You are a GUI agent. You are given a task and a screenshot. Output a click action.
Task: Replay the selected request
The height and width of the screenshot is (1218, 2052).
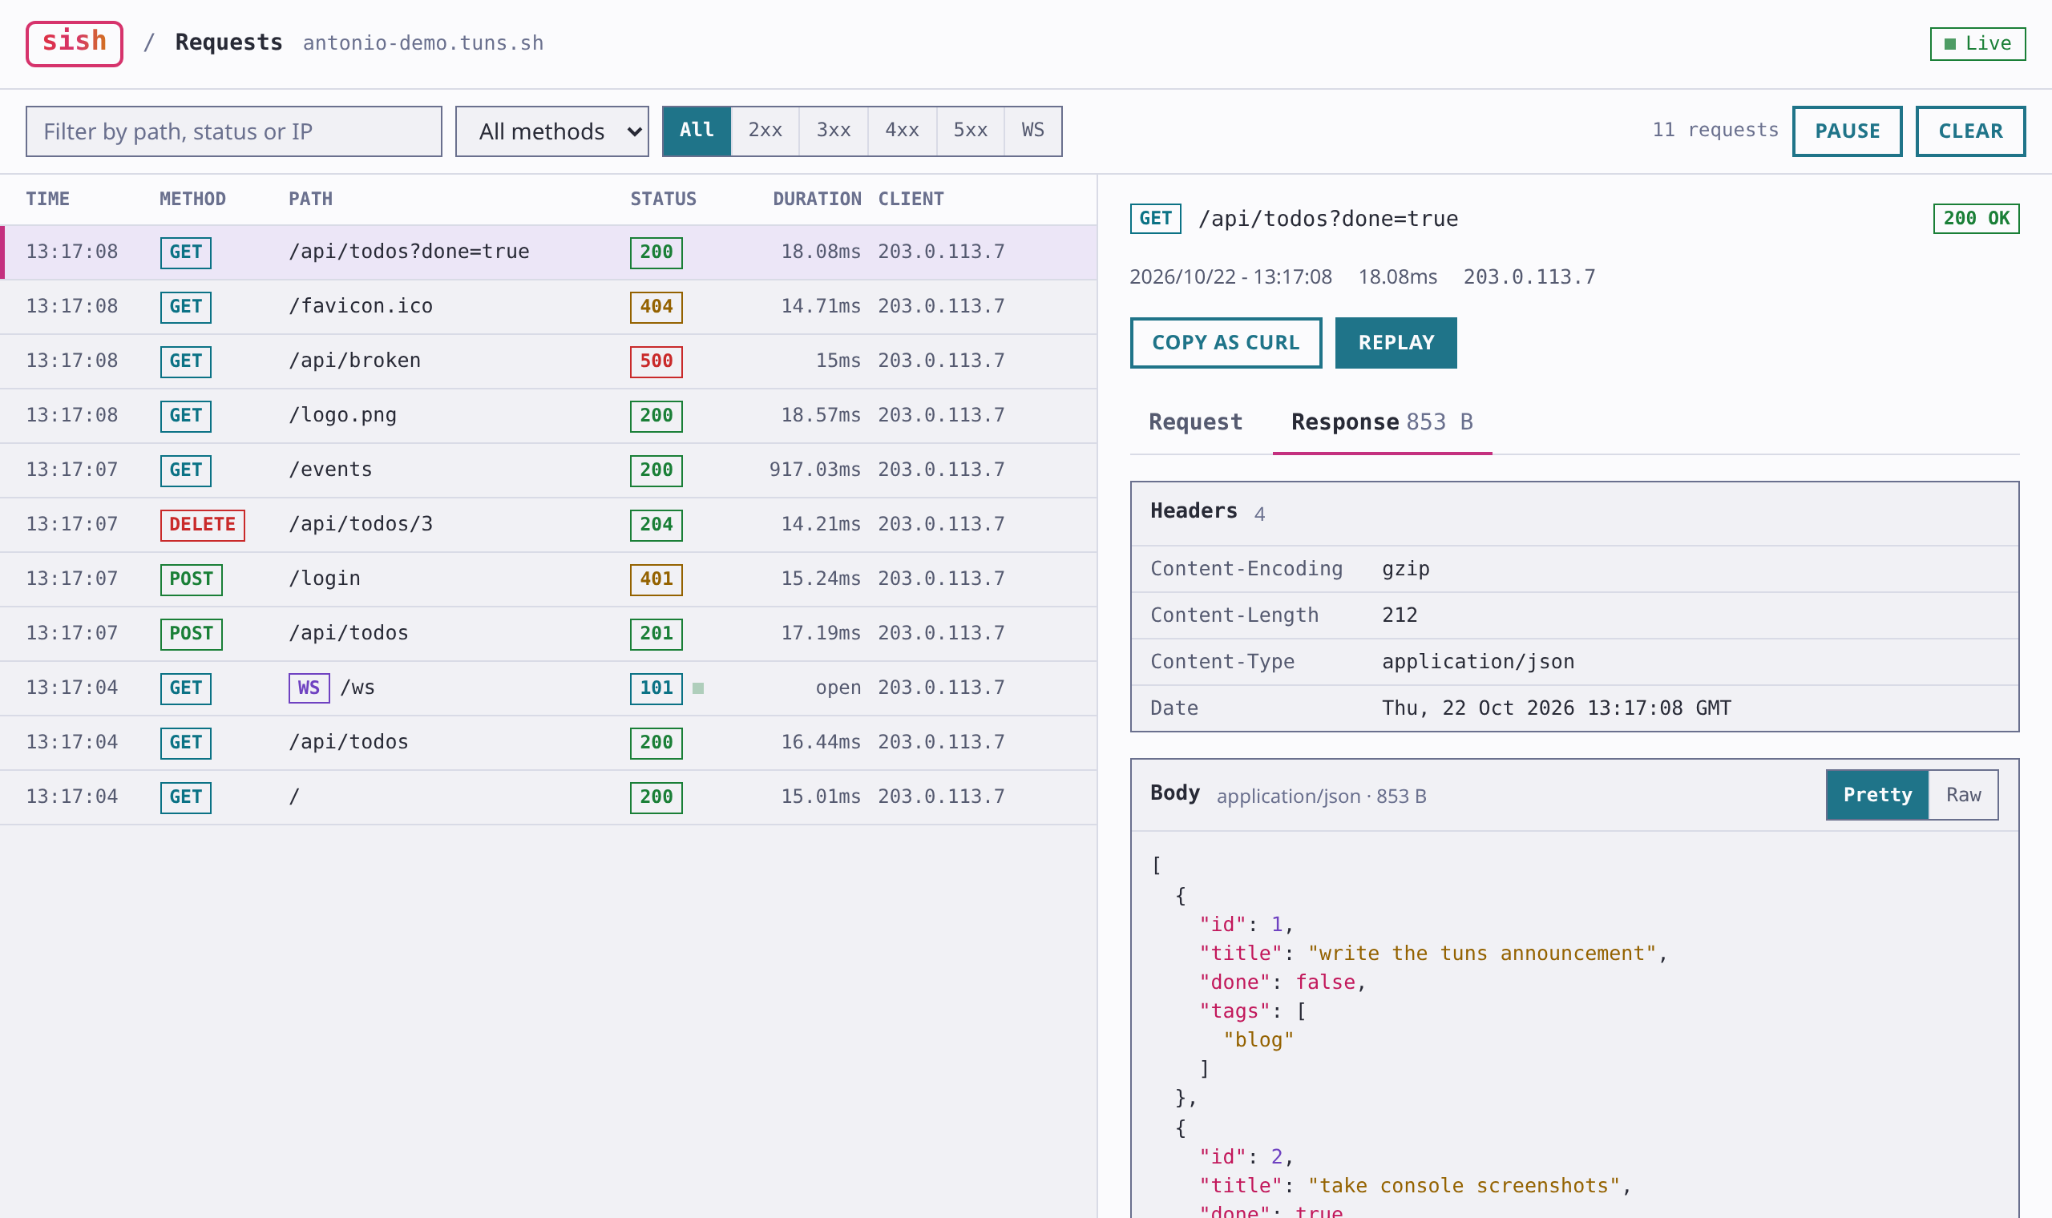pos(1396,343)
